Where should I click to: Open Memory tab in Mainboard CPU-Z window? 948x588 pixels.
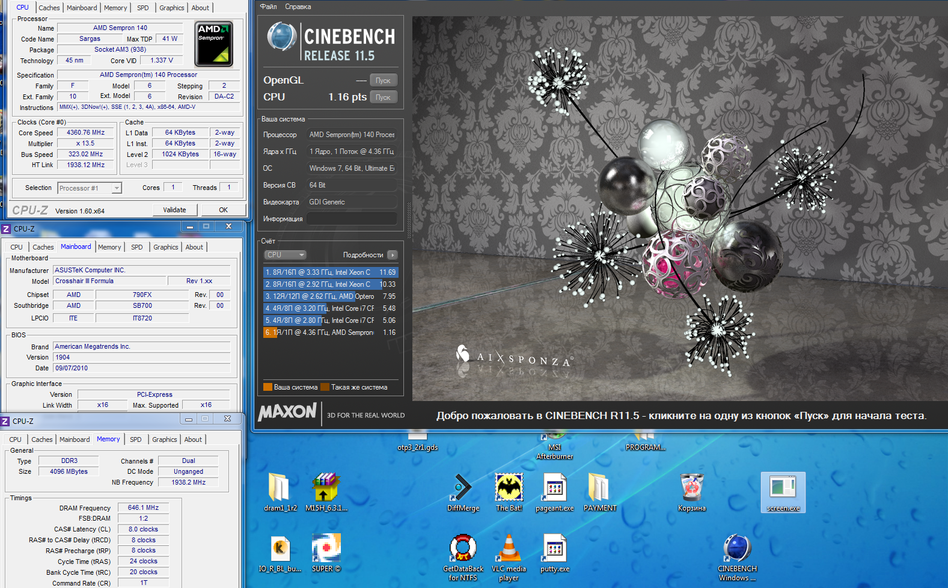coord(109,247)
